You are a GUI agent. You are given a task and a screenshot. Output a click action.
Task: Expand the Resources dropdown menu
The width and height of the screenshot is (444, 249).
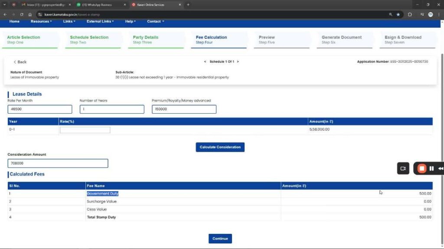41,21
